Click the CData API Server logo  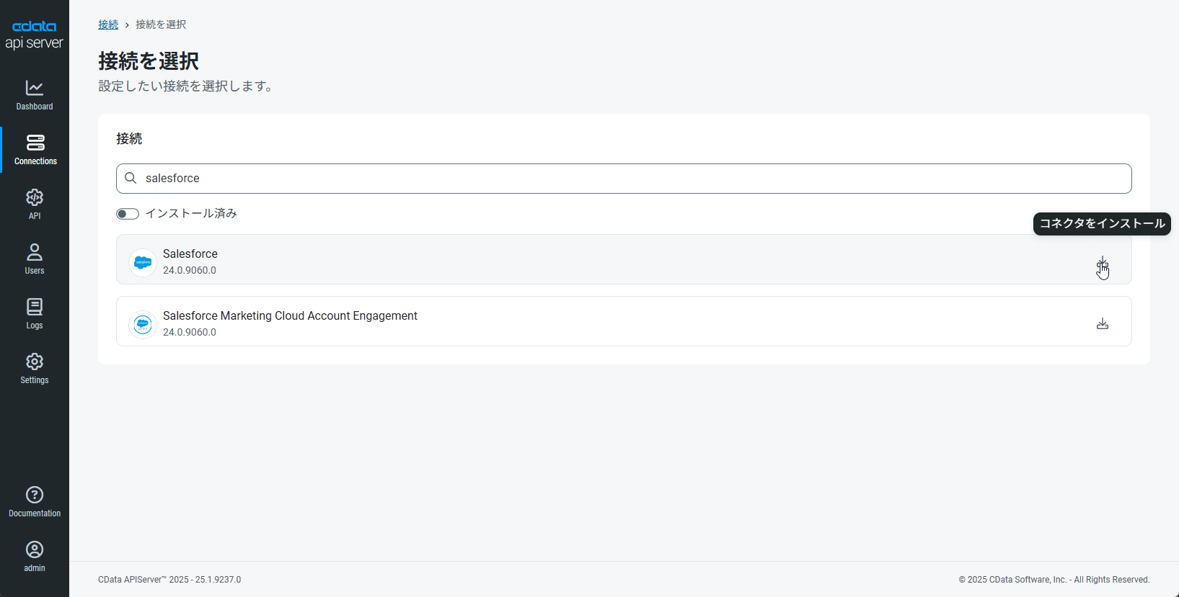pos(35,35)
